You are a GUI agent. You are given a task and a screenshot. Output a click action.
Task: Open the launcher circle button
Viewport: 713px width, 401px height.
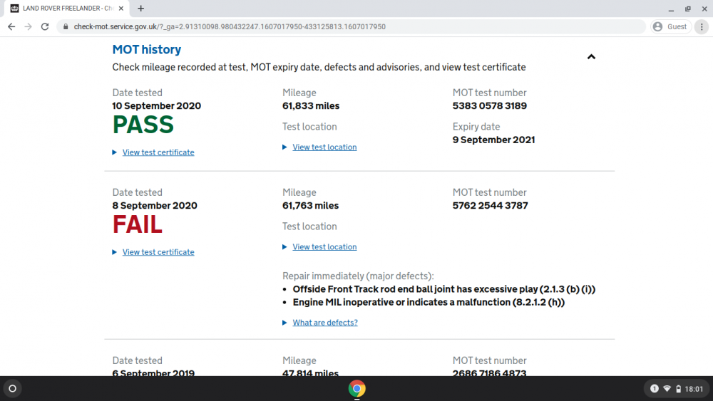pyautogui.click(x=13, y=389)
